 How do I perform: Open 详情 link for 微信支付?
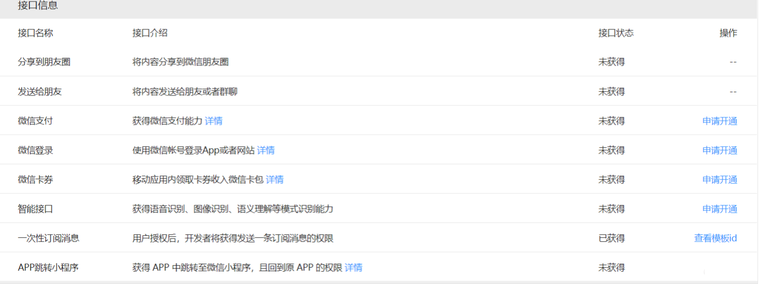click(x=213, y=121)
